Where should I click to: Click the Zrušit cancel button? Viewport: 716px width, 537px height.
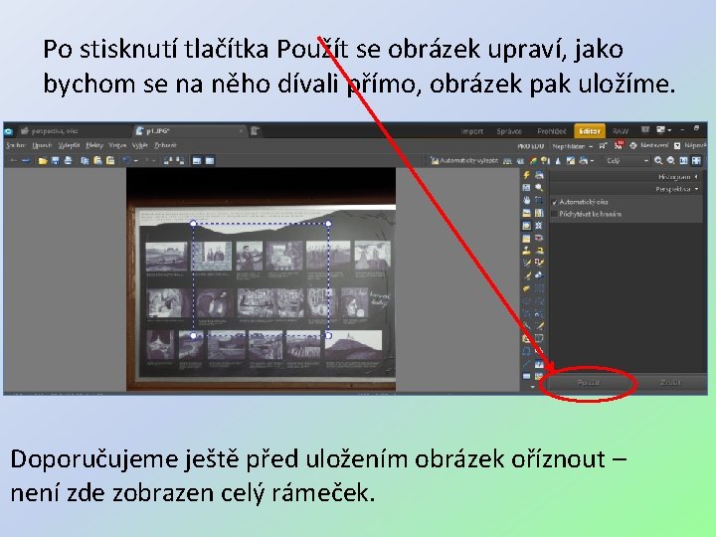coord(670,383)
